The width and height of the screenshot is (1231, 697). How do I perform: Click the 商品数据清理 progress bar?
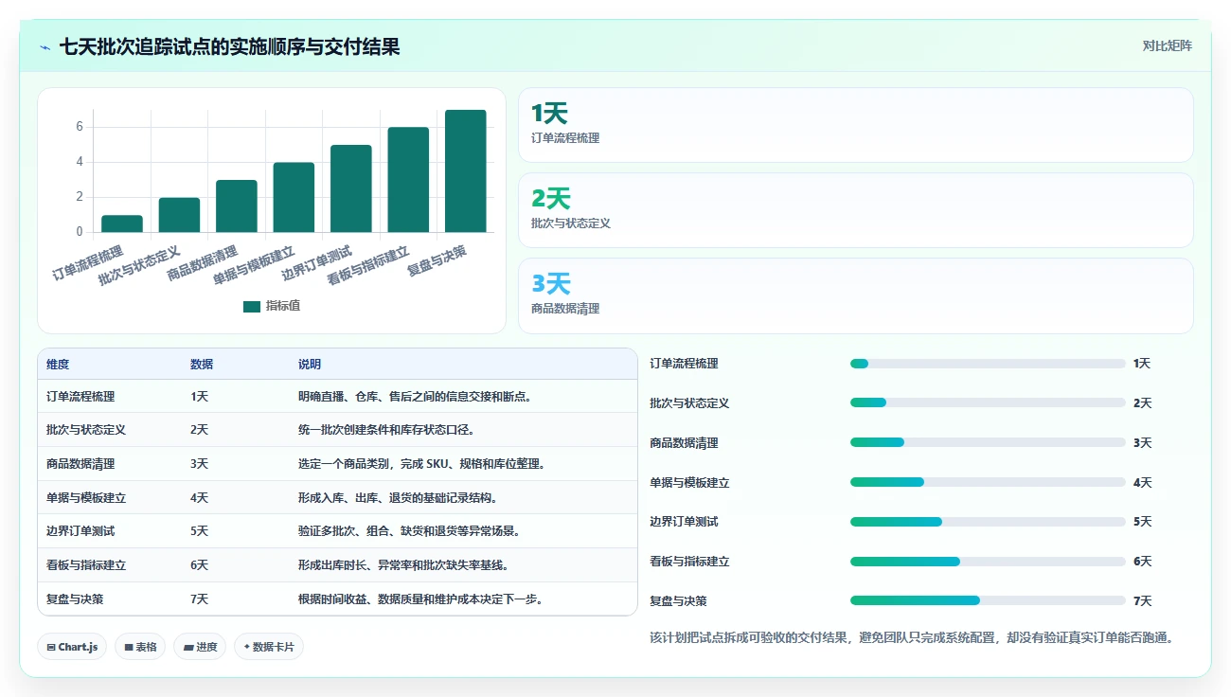coord(988,443)
